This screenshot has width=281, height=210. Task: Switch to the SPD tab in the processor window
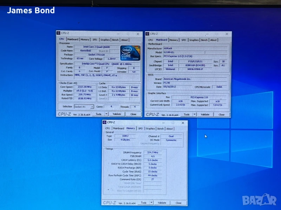pos(94,40)
